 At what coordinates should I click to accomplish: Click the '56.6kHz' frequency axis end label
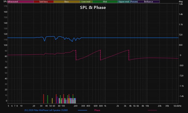[177, 106]
